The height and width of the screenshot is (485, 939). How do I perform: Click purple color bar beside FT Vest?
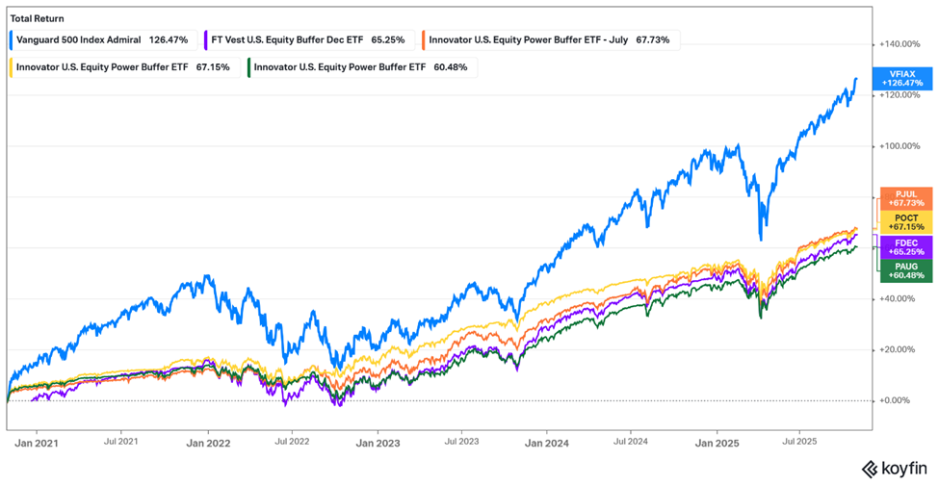point(209,40)
